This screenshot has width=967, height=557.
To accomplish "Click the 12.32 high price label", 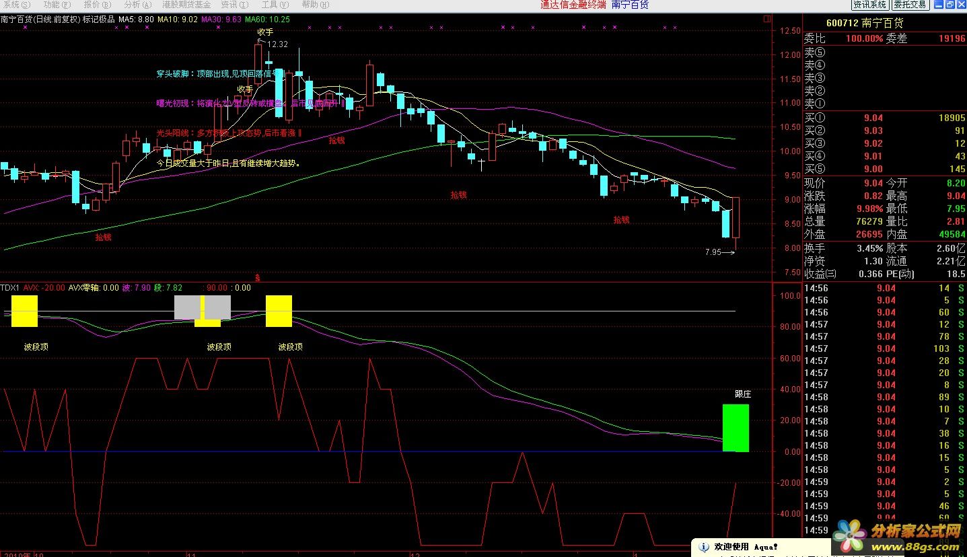I will (x=277, y=44).
